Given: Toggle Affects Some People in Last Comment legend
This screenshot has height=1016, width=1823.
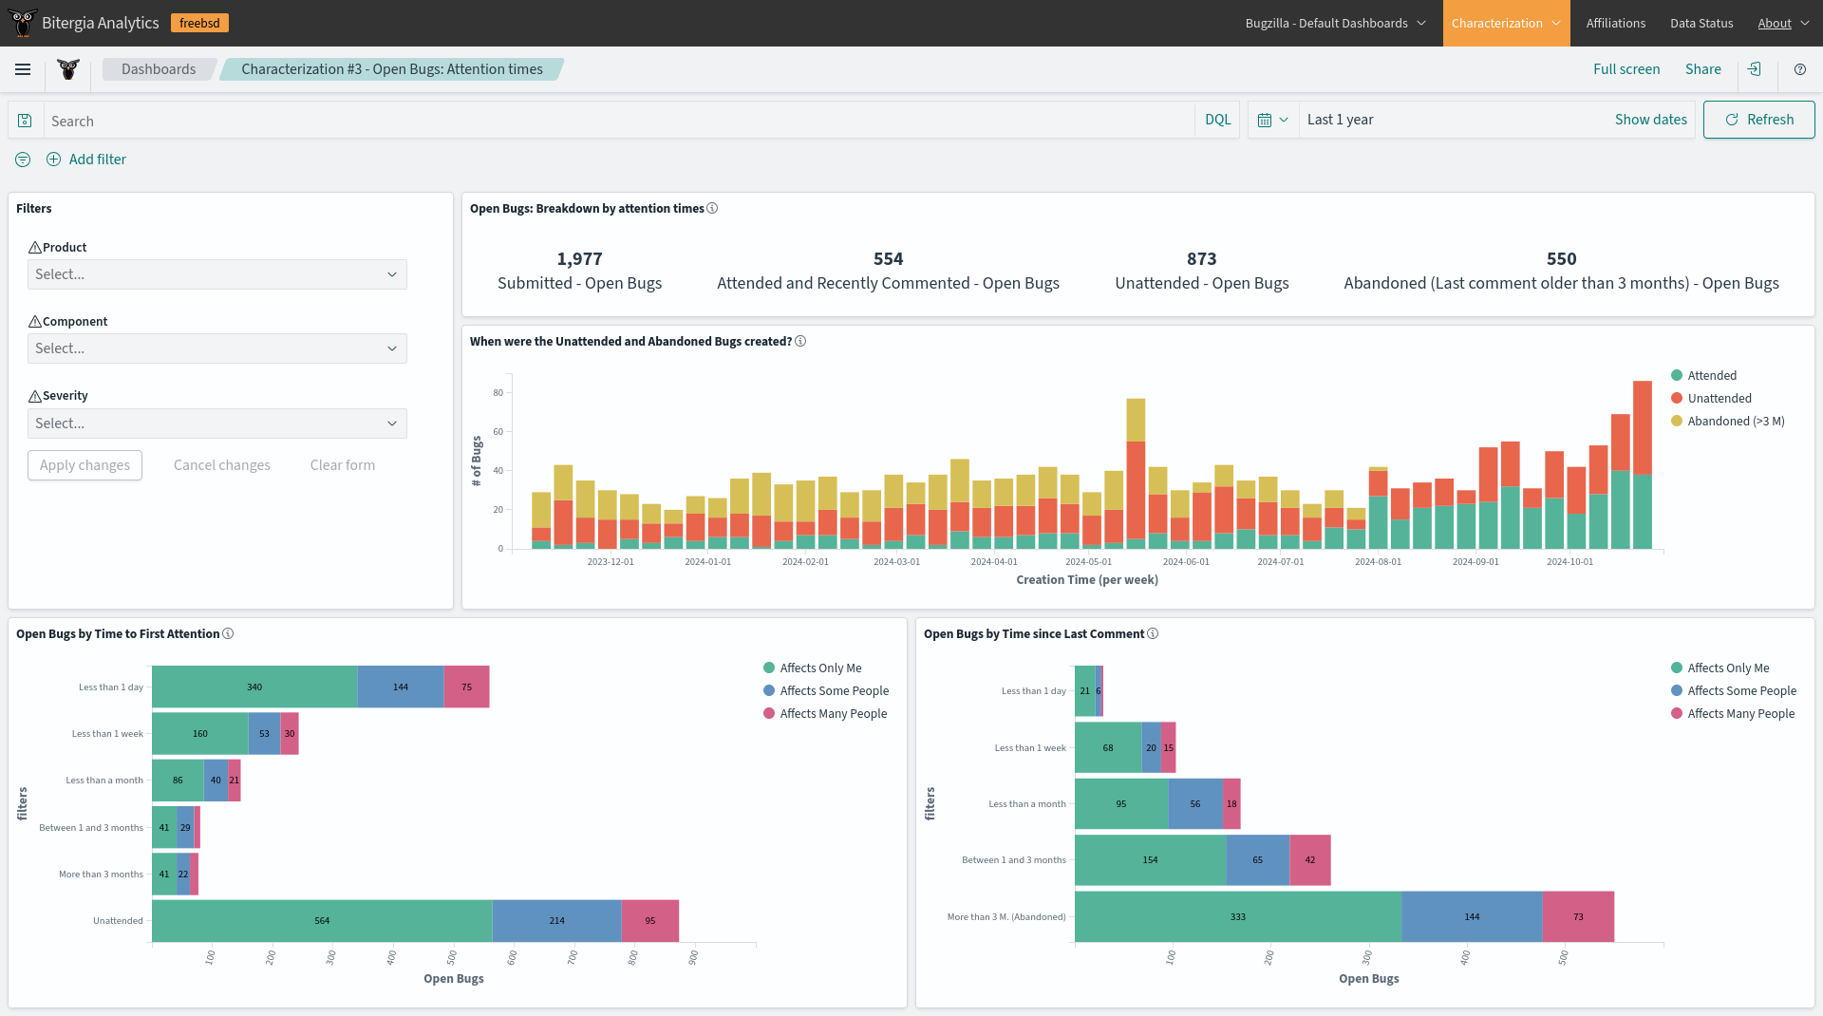Looking at the screenshot, I should (1734, 690).
